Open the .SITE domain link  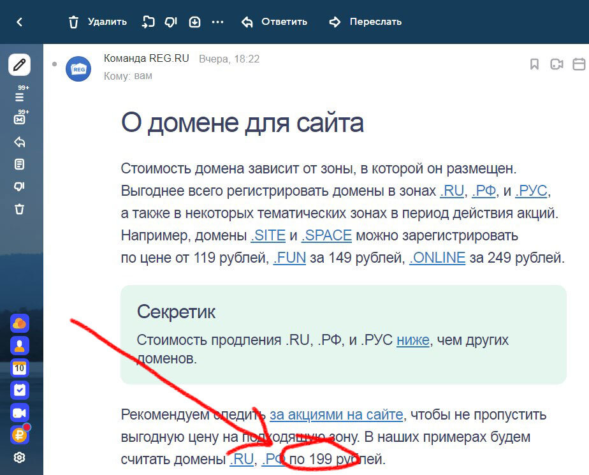(268, 236)
